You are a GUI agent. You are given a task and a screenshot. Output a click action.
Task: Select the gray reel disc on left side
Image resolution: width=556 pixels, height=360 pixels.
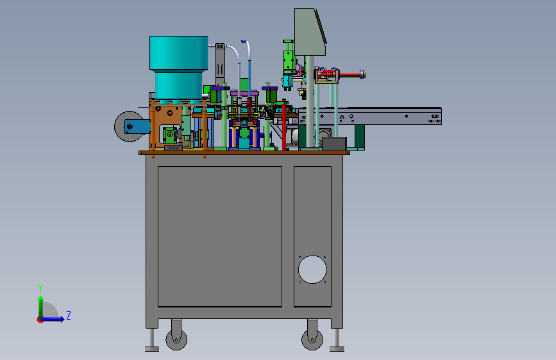[x=130, y=126]
